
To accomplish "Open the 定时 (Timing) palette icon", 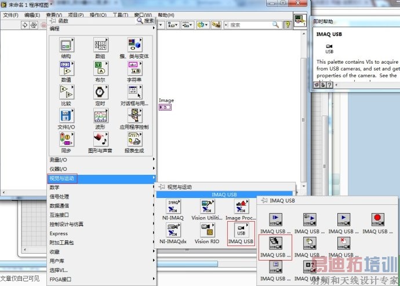I will (100, 92).
